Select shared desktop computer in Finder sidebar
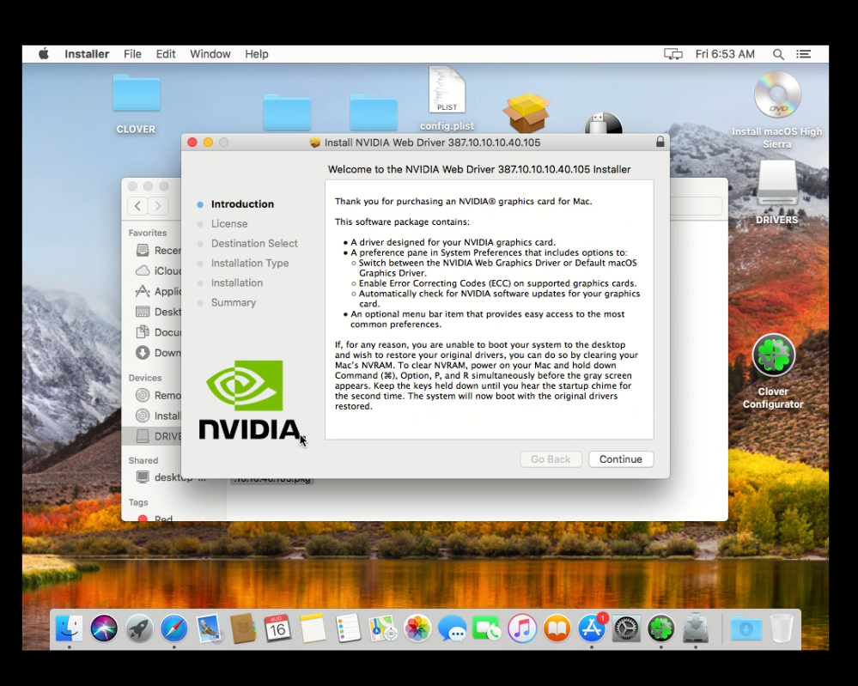This screenshot has width=858, height=686. pos(171,477)
